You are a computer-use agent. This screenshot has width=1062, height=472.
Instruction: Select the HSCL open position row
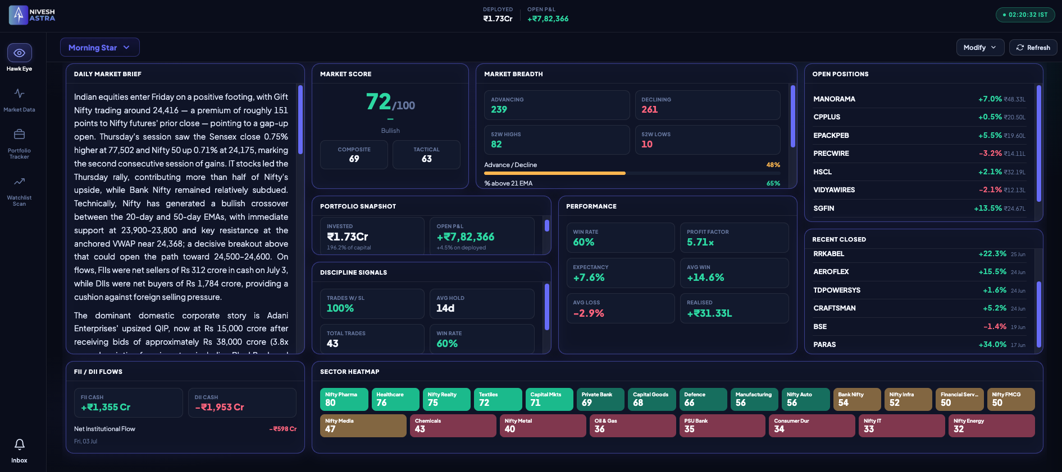coord(919,172)
